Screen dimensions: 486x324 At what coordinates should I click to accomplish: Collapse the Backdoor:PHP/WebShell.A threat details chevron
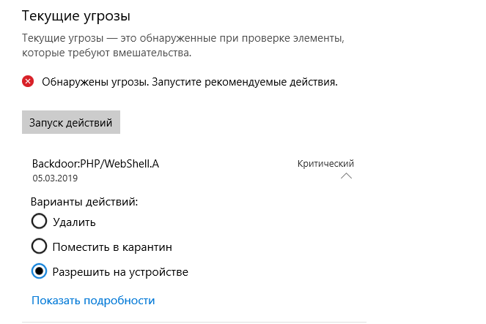point(347,176)
